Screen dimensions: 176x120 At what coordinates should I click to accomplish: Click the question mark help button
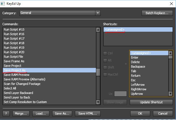point(6,113)
